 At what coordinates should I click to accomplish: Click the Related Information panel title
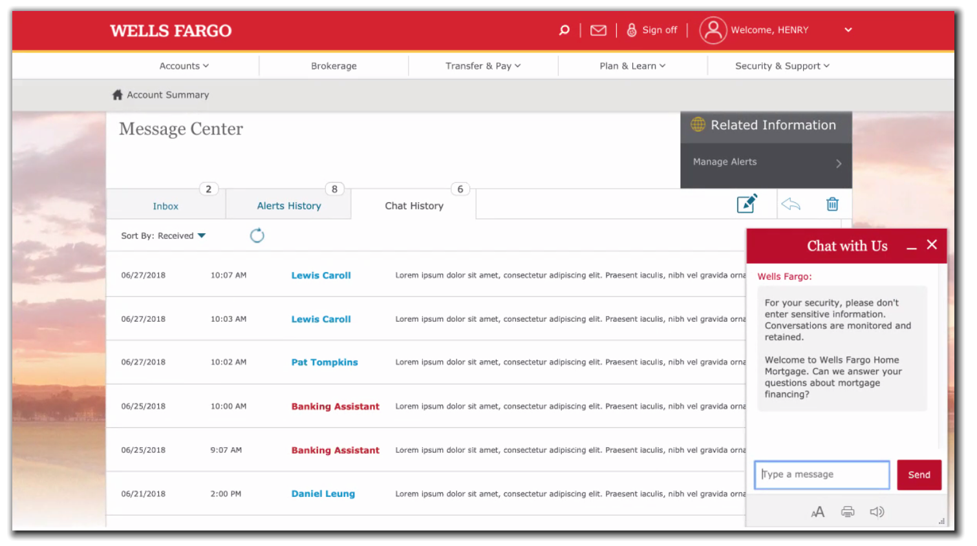773,125
